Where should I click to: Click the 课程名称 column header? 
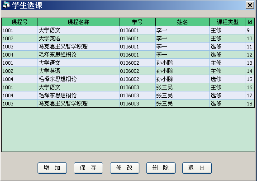[x=79, y=22]
